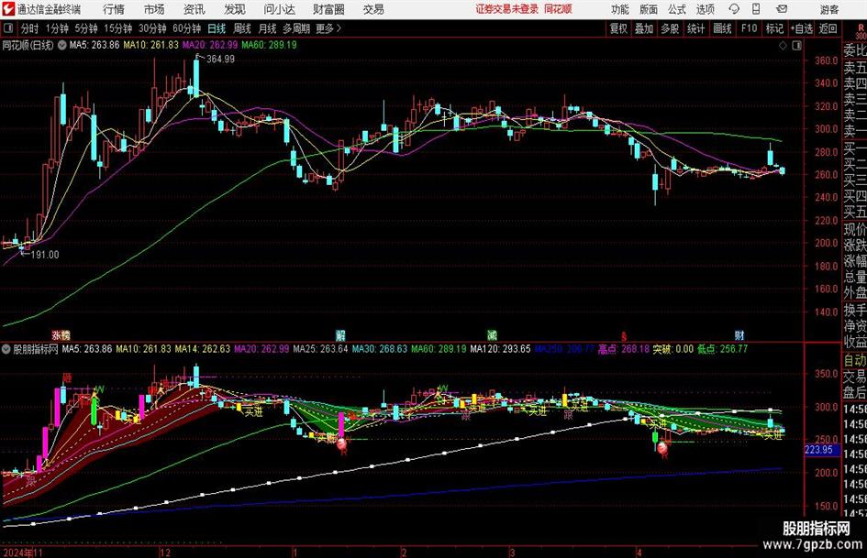Click the 交易 side tab on right edge
This screenshot has height=558, width=867.
(855, 377)
